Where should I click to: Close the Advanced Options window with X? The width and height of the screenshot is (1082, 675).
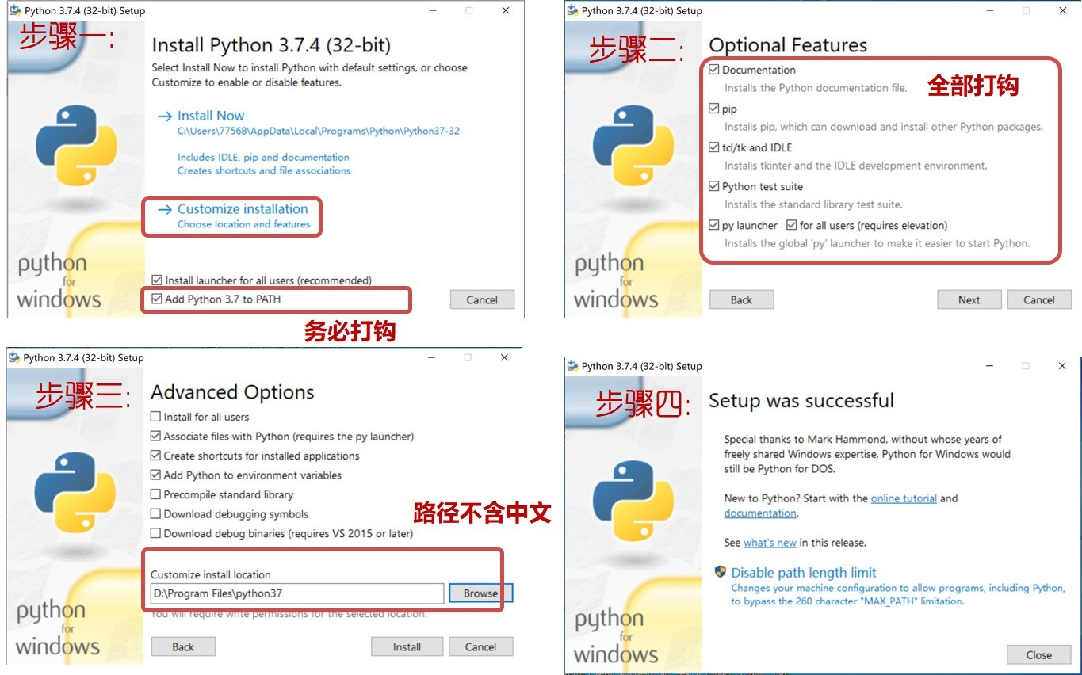tap(504, 357)
